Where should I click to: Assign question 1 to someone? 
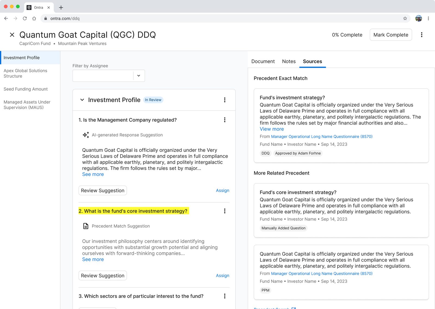(x=222, y=191)
